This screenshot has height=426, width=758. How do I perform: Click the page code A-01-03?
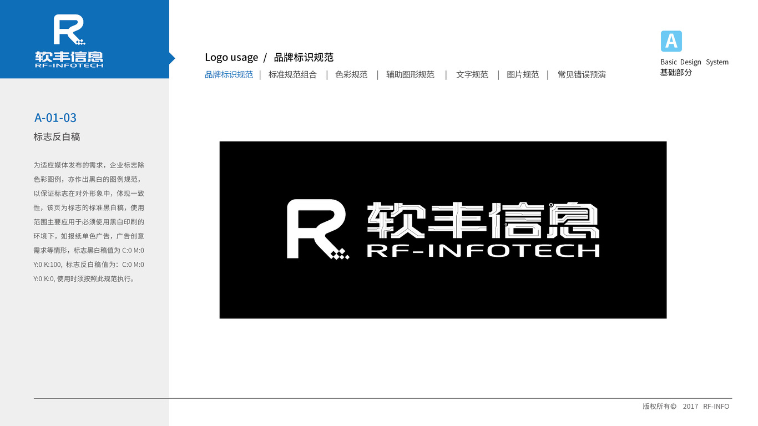(55, 118)
